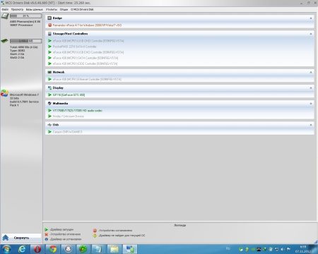Select the HD audio codec driver row
This screenshot has width=318, height=254.
click(78, 110)
